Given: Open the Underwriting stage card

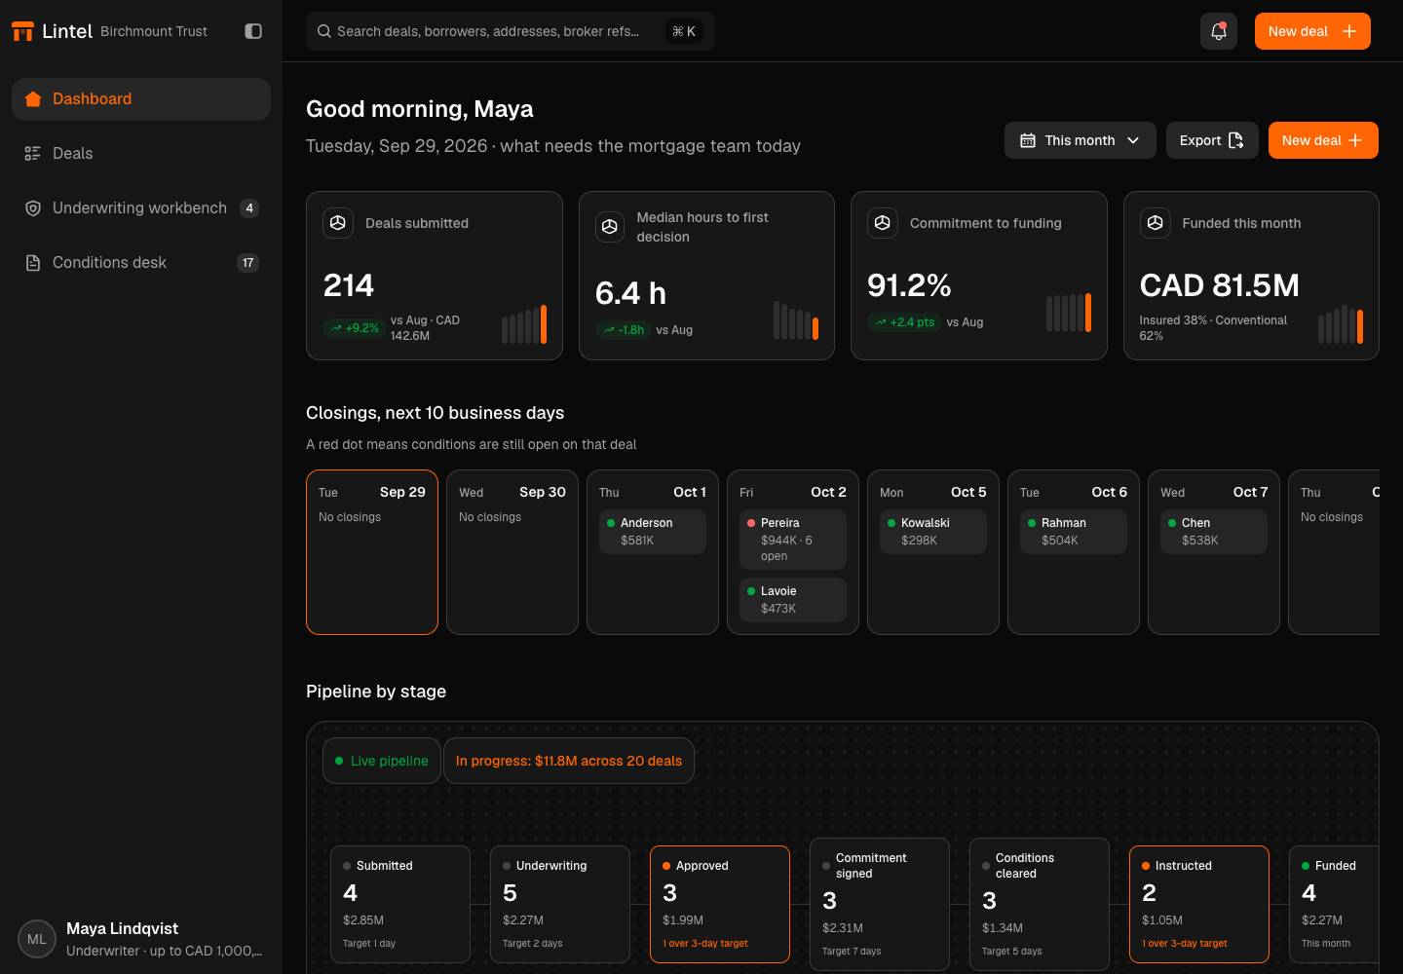Looking at the screenshot, I should pyautogui.click(x=560, y=904).
